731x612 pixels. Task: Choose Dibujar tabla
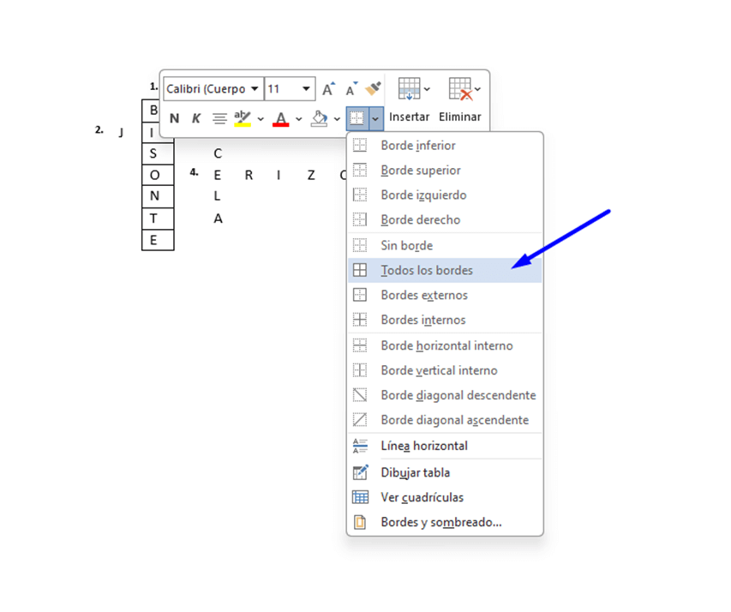[x=445, y=472]
